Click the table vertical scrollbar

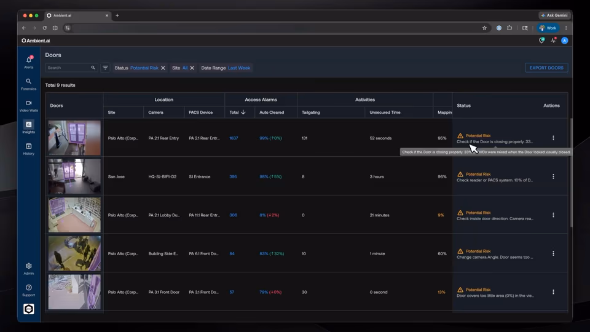[571, 173]
